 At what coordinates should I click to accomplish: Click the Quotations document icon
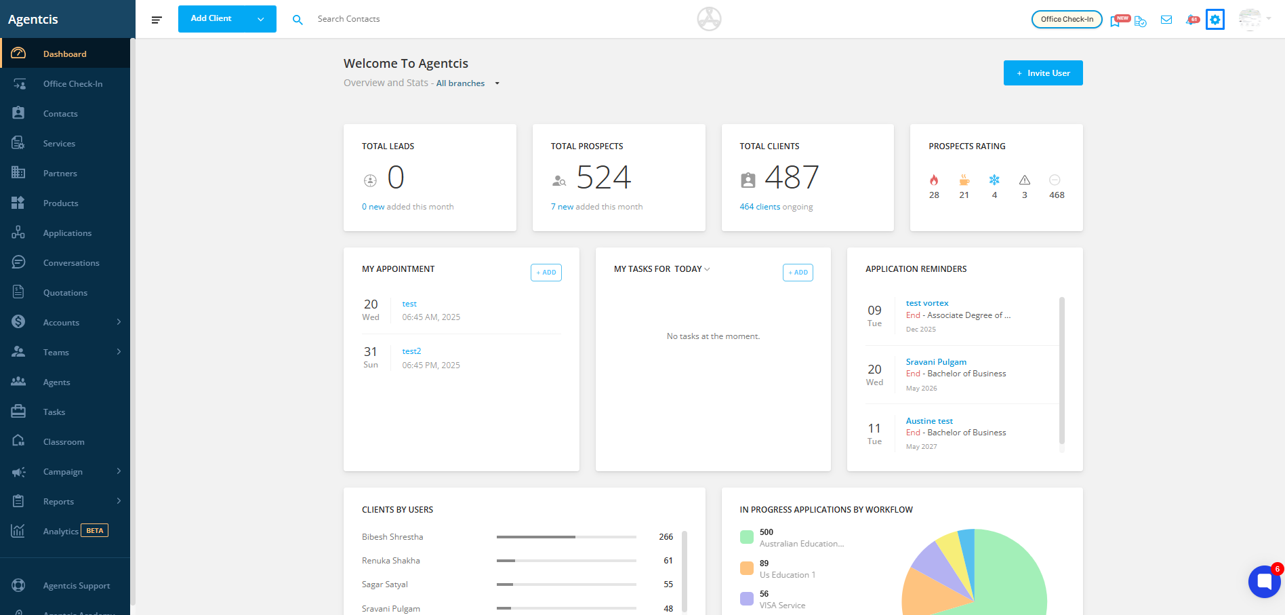[x=18, y=292]
